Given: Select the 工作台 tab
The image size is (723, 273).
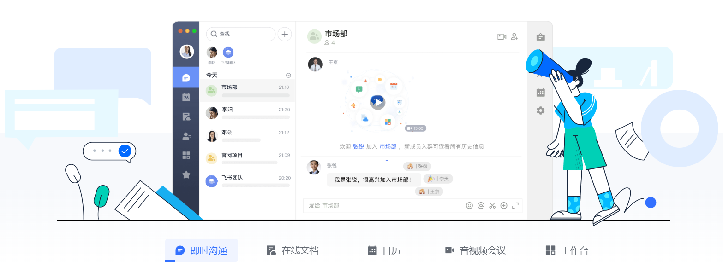Looking at the screenshot, I should tap(567, 250).
